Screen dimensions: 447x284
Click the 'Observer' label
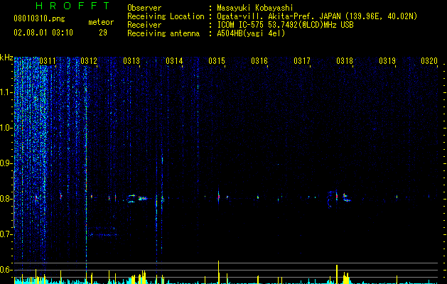tap(144, 8)
